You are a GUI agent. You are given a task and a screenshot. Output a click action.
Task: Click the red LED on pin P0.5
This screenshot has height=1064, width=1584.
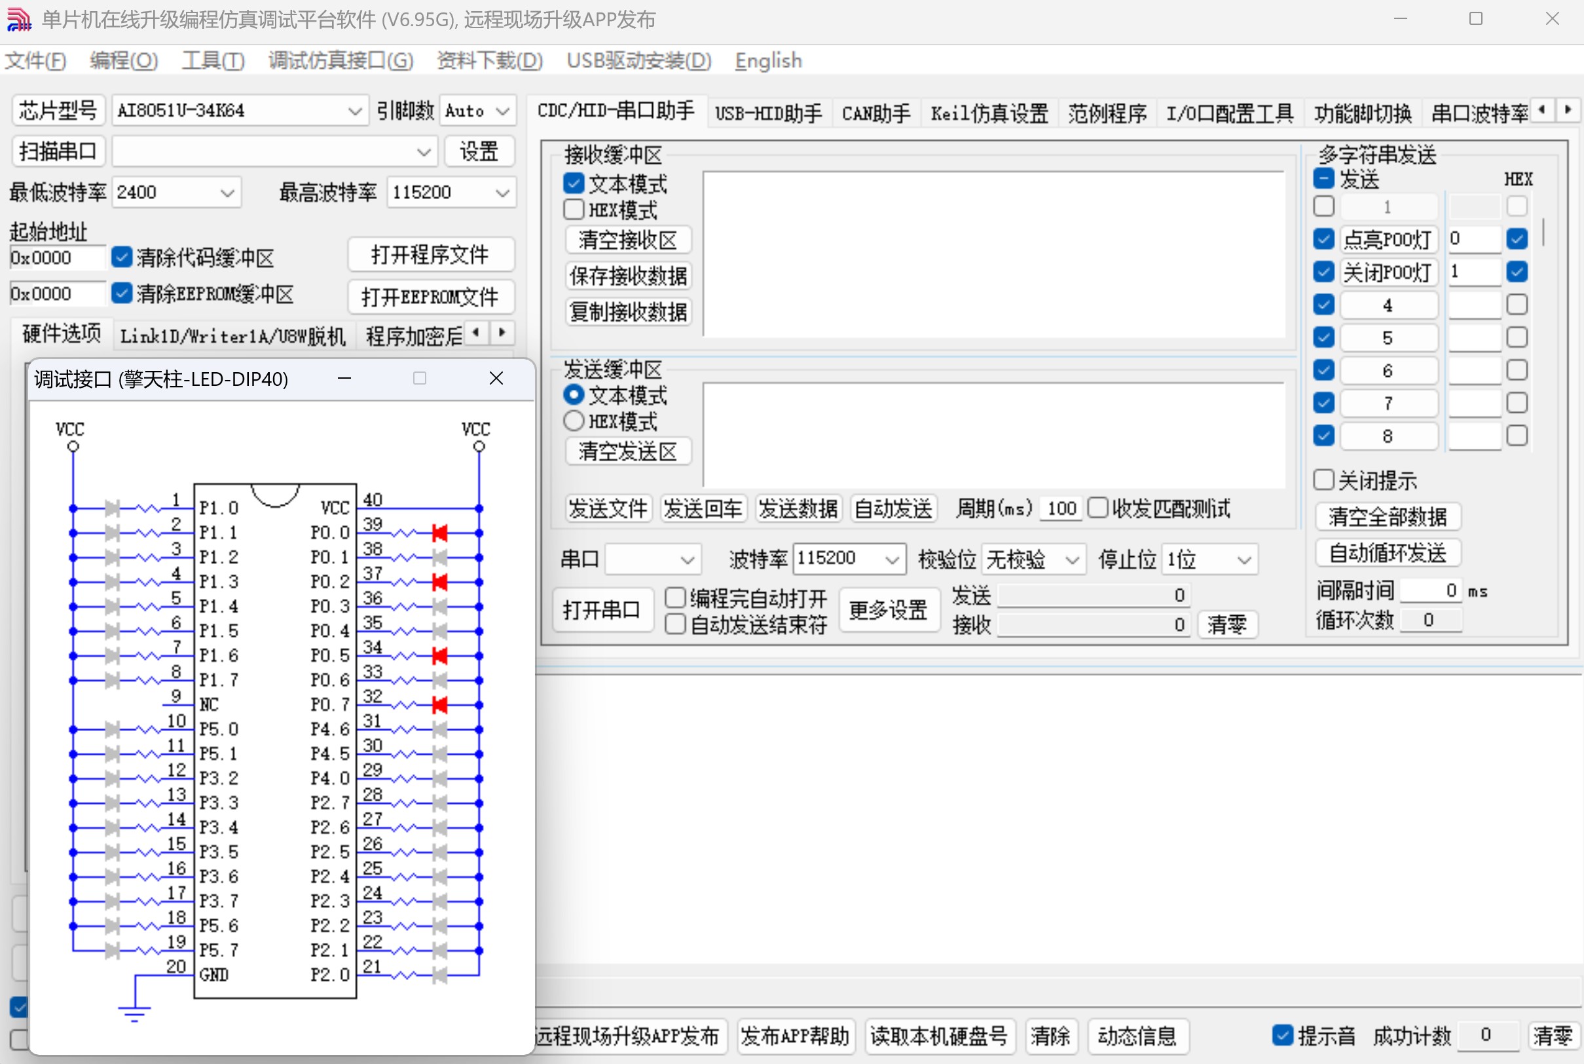coord(439,656)
